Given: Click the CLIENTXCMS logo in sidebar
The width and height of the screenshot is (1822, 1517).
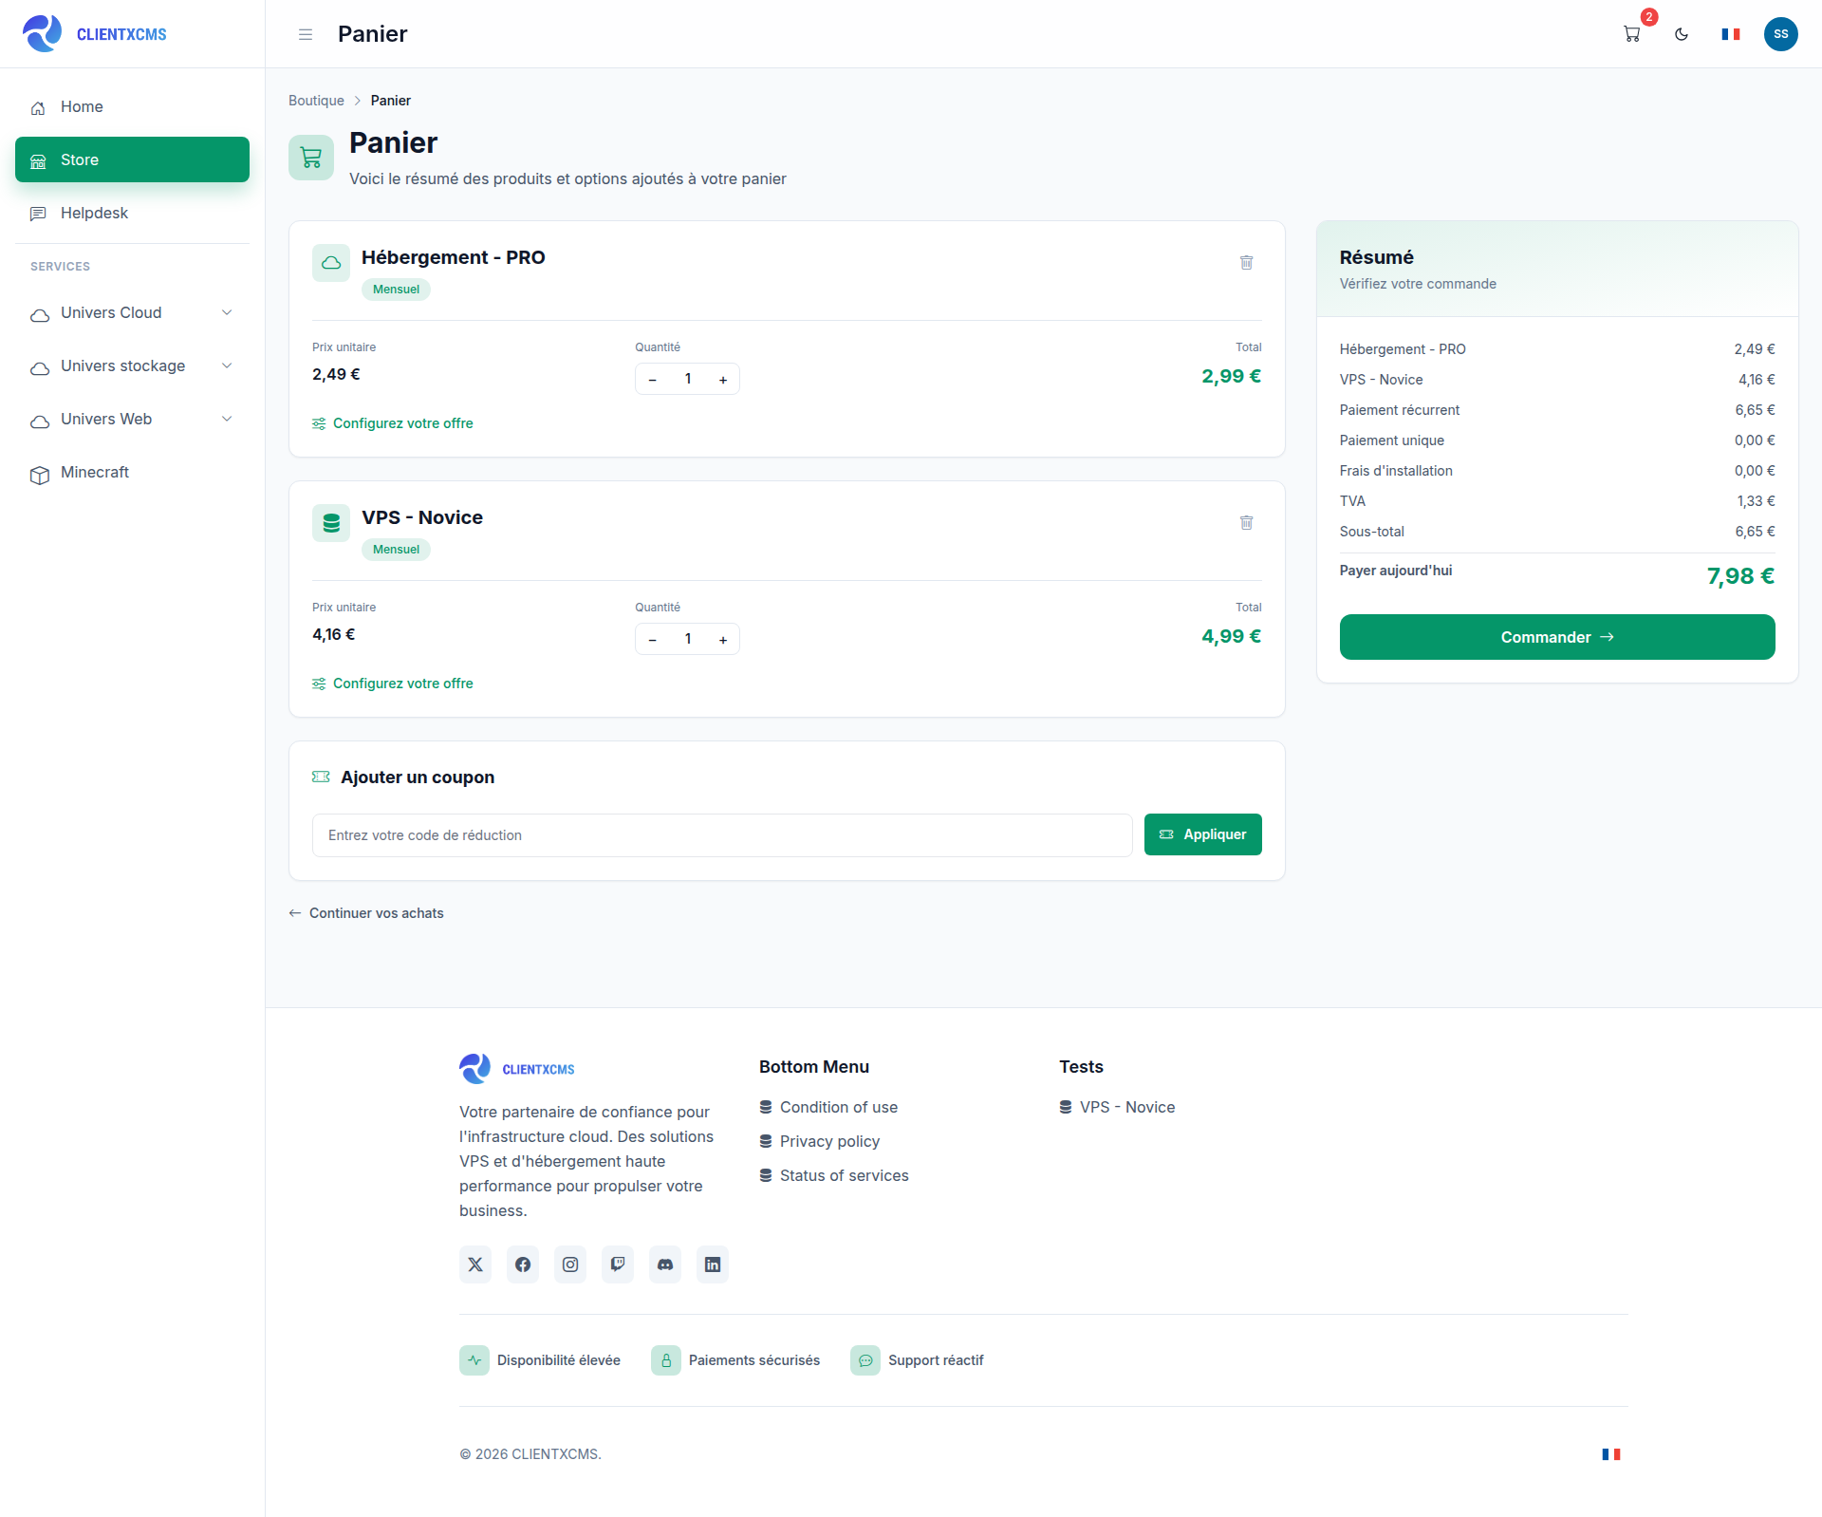Looking at the screenshot, I should pos(95,34).
